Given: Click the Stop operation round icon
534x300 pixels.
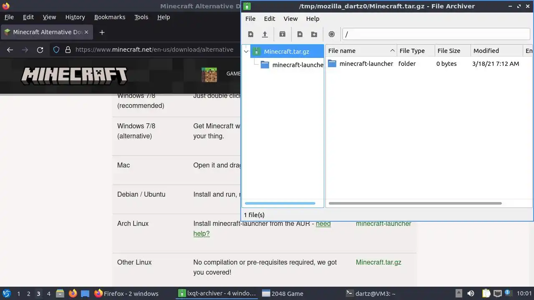Looking at the screenshot, I should tap(332, 34).
